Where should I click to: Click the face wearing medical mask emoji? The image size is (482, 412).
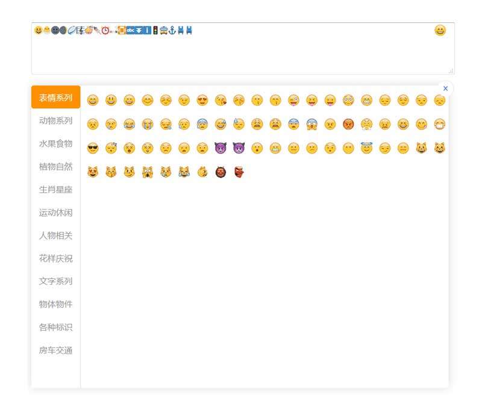point(439,124)
